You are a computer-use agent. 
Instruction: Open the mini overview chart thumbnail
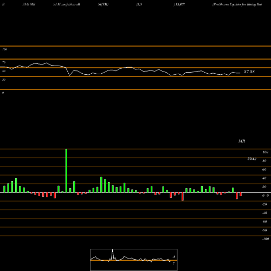click(x=134, y=260)
